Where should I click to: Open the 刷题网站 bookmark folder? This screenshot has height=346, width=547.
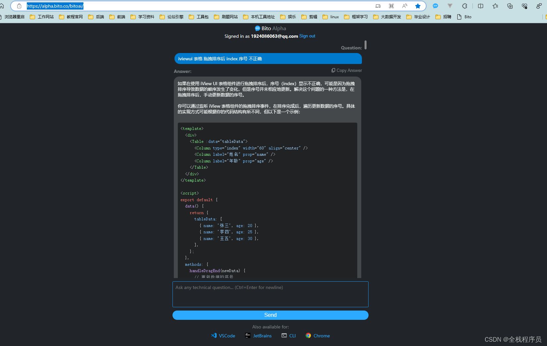point(226,17)
